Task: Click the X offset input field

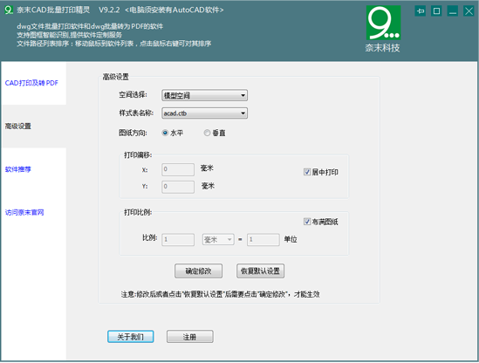Action: click(178, 169)
